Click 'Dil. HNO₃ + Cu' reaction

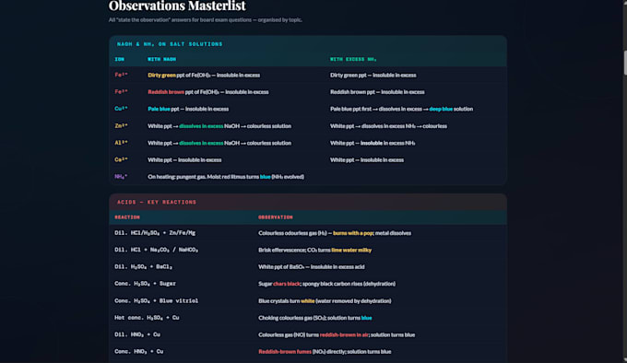tap(137, 334)
